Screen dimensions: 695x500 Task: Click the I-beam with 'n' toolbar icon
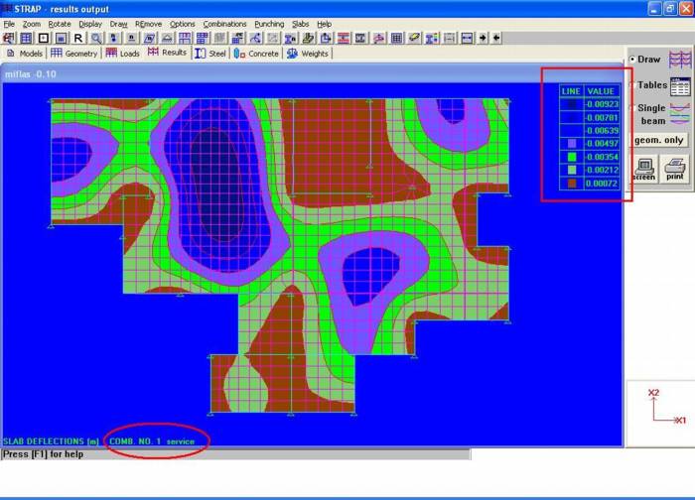(290, 38)
